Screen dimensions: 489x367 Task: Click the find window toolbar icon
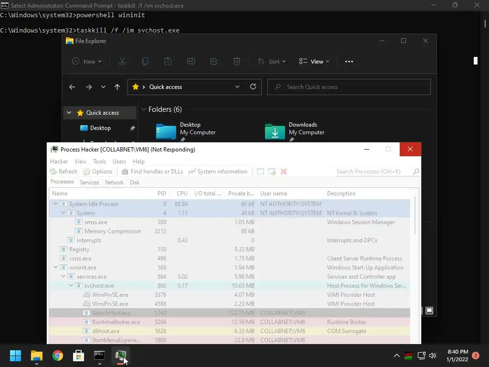[x=260, y=172]
